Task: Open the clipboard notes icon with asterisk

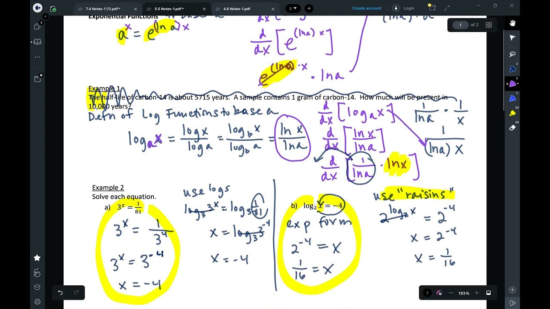Action: pyautogui.click(x=37, y=78)
